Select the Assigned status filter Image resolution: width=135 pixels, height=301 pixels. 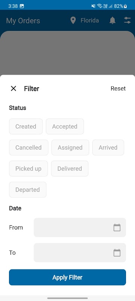70,147
